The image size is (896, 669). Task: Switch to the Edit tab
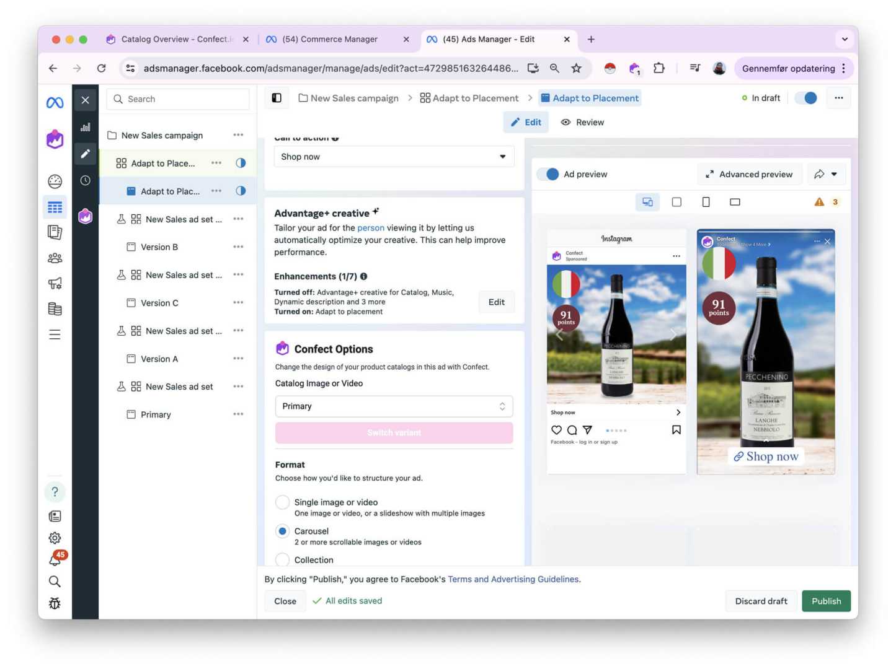click(x=526, y=122)
